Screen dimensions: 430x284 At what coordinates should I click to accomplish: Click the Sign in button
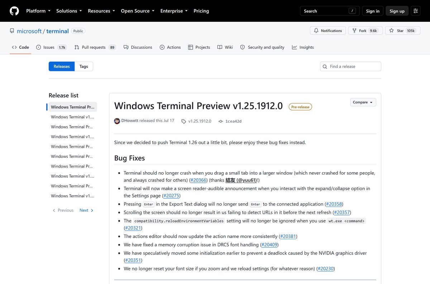pos(373,11)
